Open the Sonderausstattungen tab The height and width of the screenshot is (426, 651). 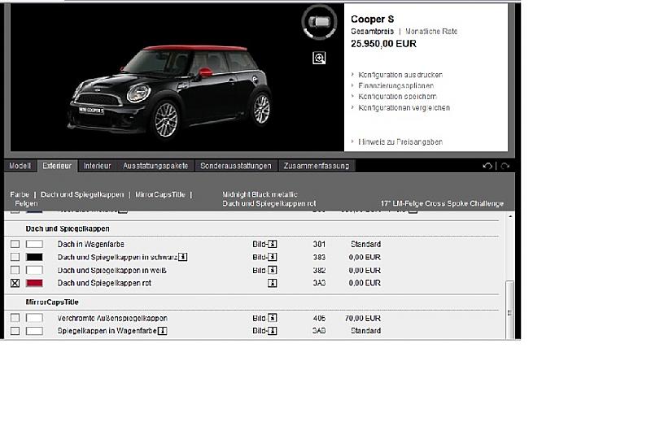point(236,166)
